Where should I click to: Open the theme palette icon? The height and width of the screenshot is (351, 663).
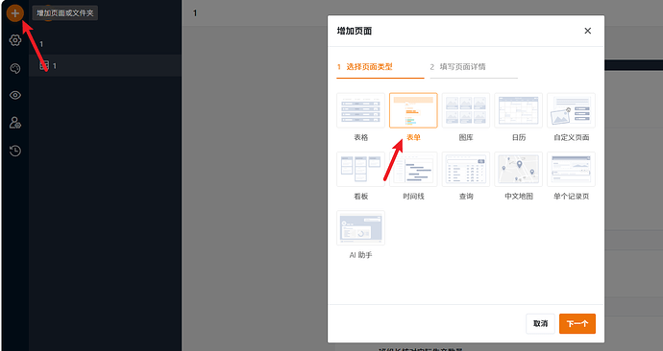pyautogui.click(x=15, y=68)
